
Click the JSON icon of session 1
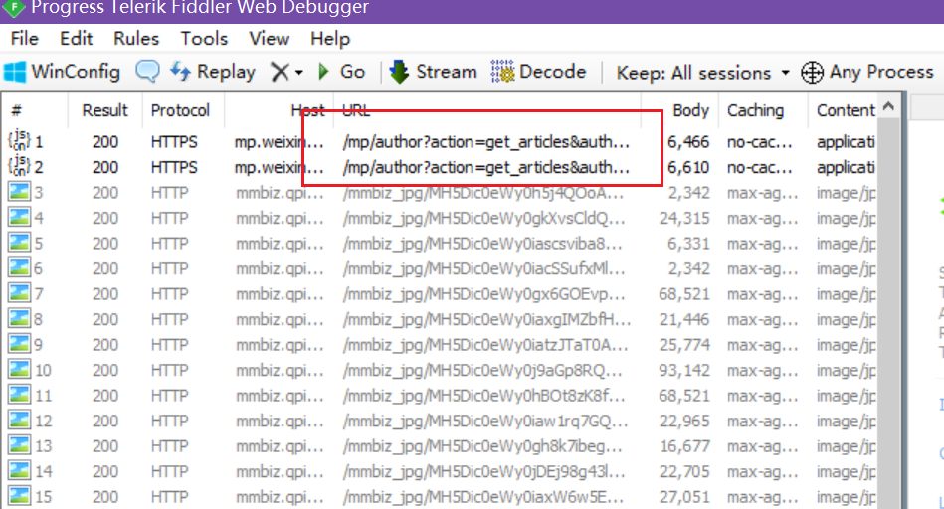(x=19, y=141)
